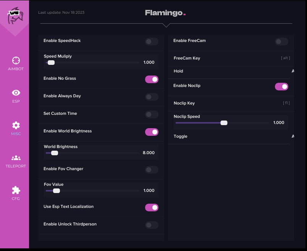Open the CFG puzzle piece icon
The image size is (307, 251).
16,190
